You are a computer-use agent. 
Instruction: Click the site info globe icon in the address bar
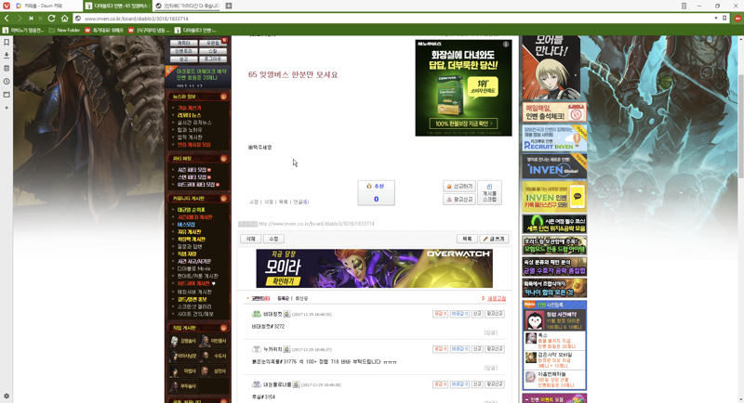[78, 19]
